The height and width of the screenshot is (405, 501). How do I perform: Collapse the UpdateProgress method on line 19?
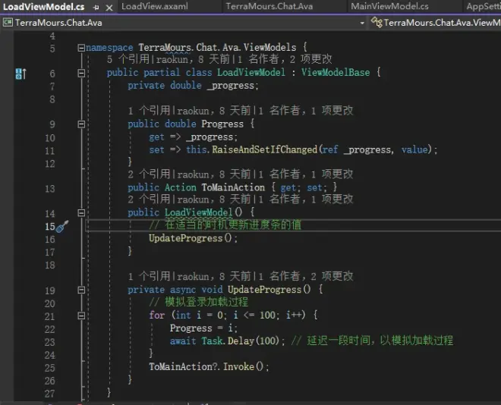point(81,290)
